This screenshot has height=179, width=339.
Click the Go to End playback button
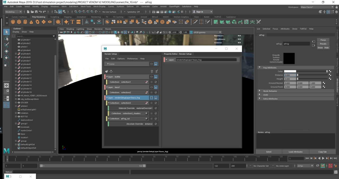(x=335, y=158)
